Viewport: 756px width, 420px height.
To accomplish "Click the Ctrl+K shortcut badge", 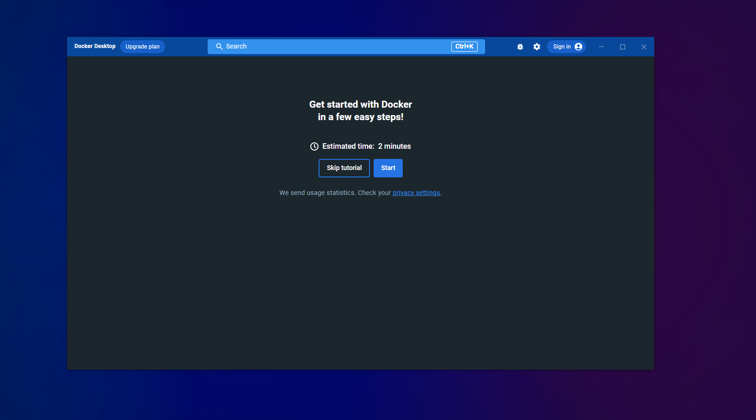I will tap(464, 46).
